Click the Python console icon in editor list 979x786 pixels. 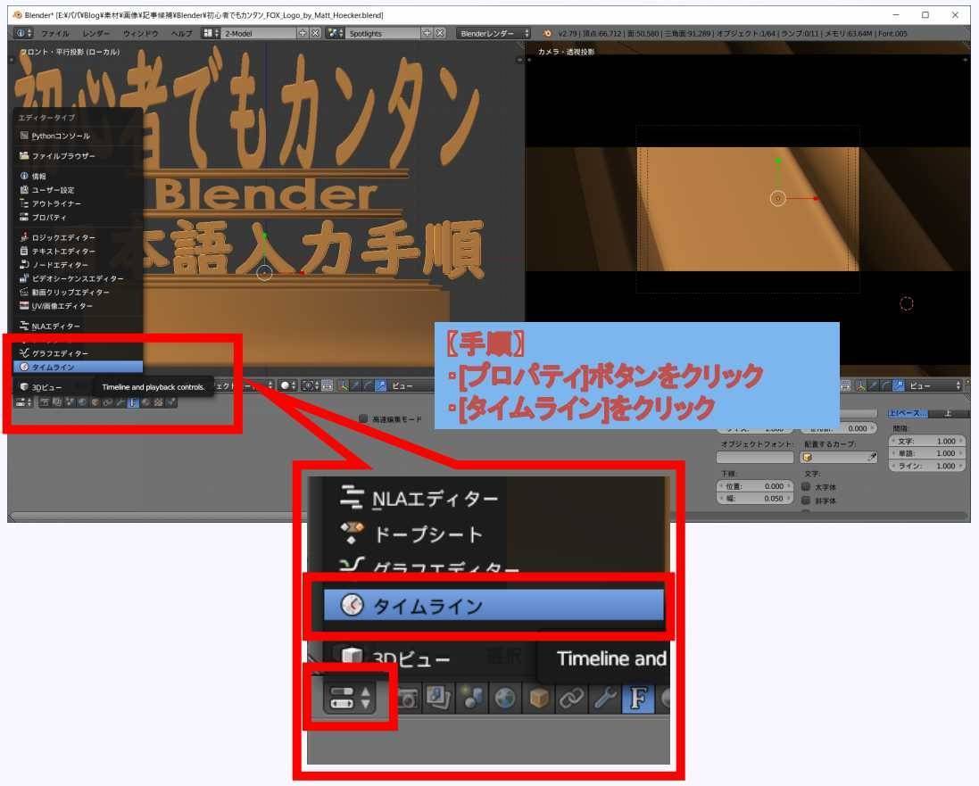coord(24,136)
